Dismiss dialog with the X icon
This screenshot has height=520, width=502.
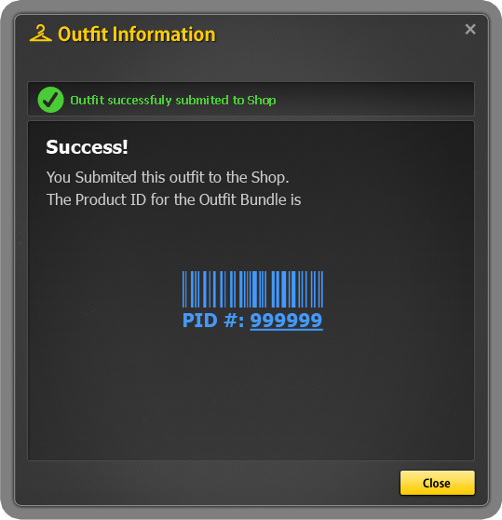click(x=470, y=29)
